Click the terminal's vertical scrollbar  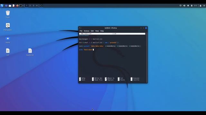[x=147, y=57]
